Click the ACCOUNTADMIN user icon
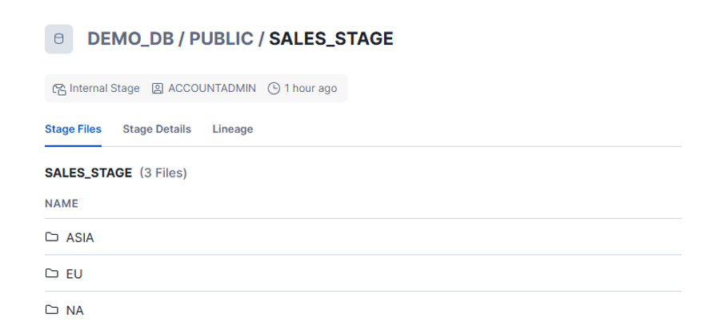Screen dimensions: 721x334 point(158,89)
